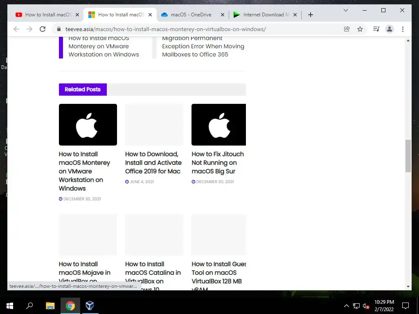Open the blank thumbnail above the macOS Catalina post

coord(154,235)
